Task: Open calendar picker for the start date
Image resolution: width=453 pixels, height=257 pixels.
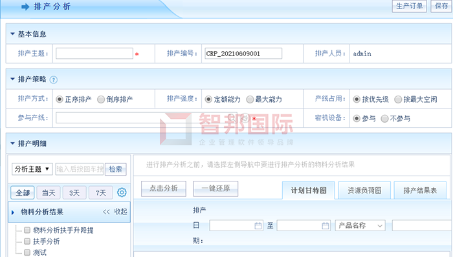Action: [x=258, y=225]
